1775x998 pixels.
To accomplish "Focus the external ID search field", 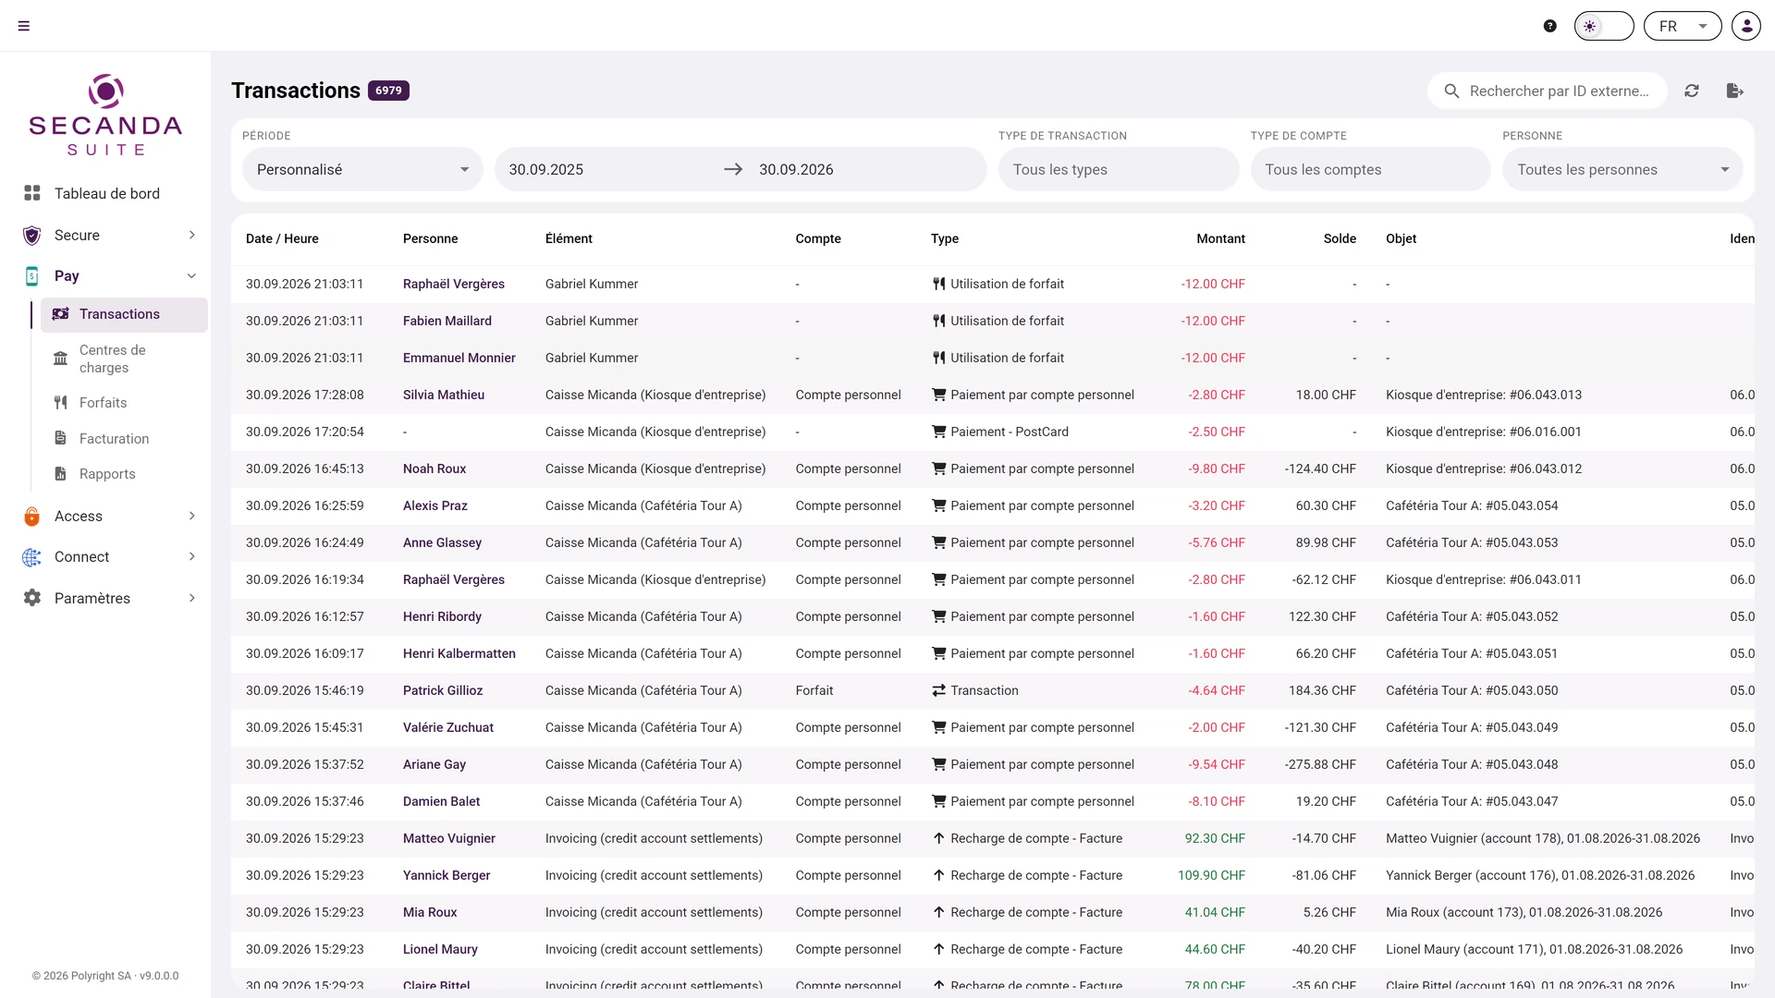I will 1548,91.
